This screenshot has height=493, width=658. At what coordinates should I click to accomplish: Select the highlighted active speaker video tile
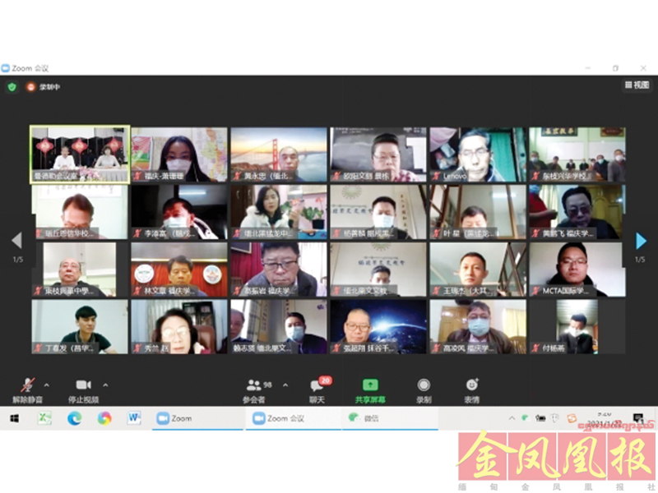(80, 154)
